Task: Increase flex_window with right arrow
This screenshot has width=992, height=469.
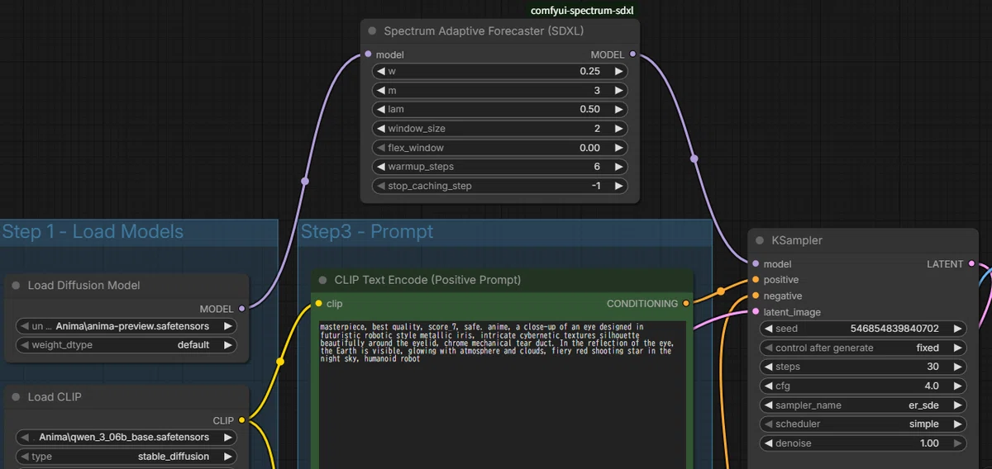Action: tap(618, 148)
